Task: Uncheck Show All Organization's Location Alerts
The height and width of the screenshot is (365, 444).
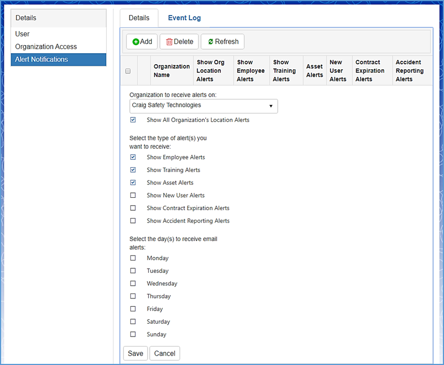Action: (x=133, y=120)
